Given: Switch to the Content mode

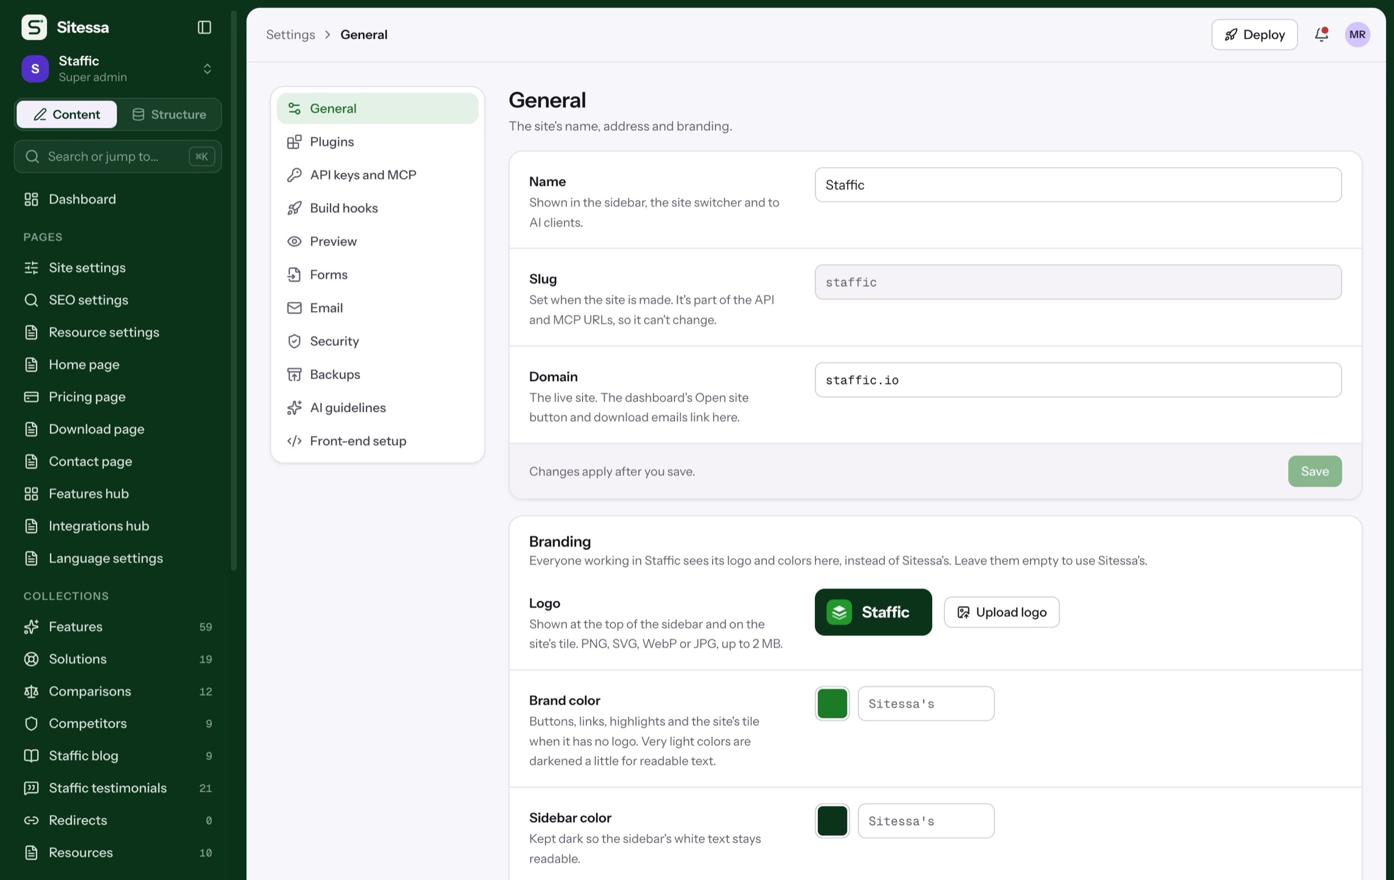Looking at the screenshot, I should pos(67,114).
